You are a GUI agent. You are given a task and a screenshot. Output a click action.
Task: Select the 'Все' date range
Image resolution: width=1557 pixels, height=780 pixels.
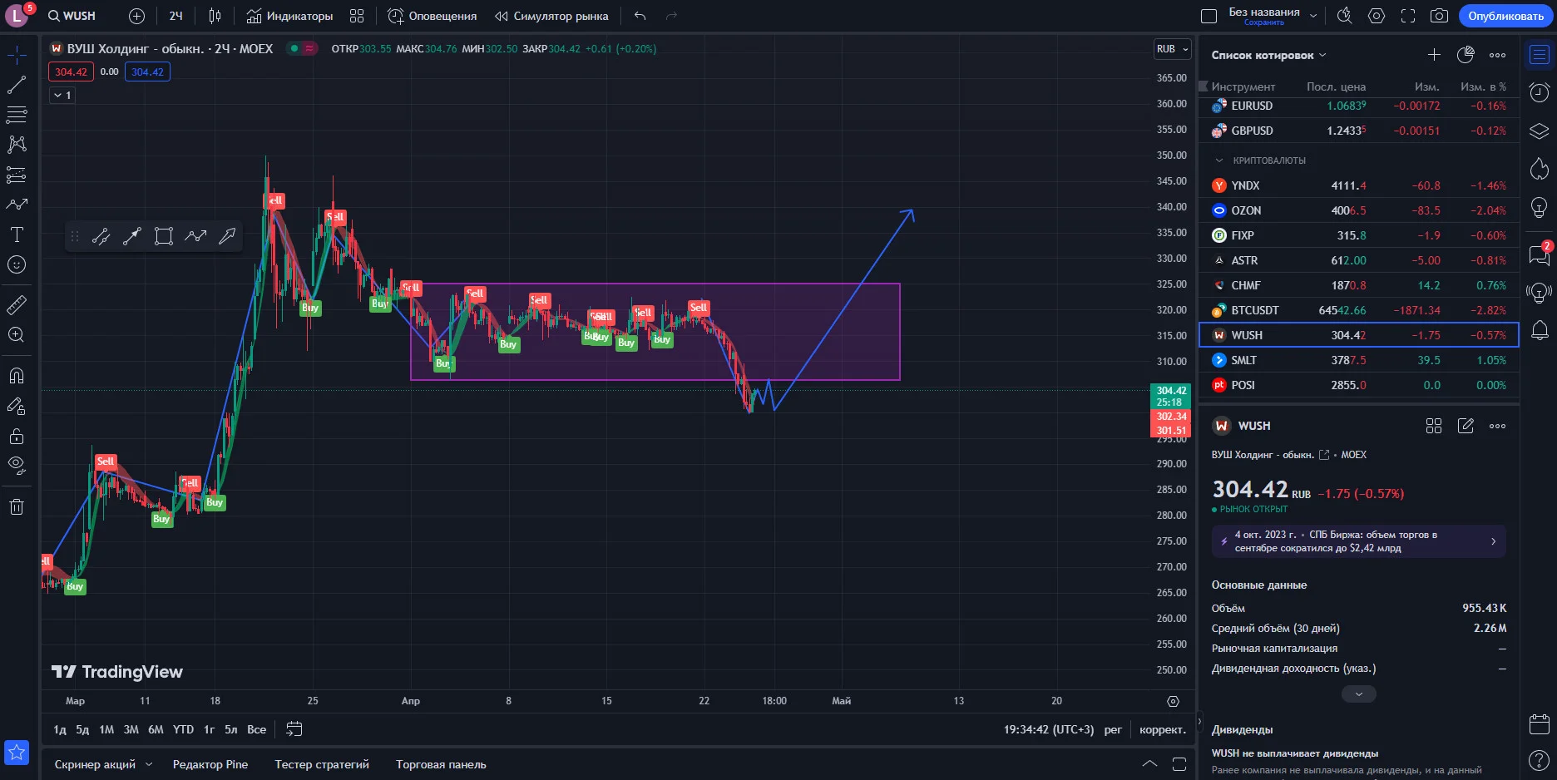(x=257, y=729)
